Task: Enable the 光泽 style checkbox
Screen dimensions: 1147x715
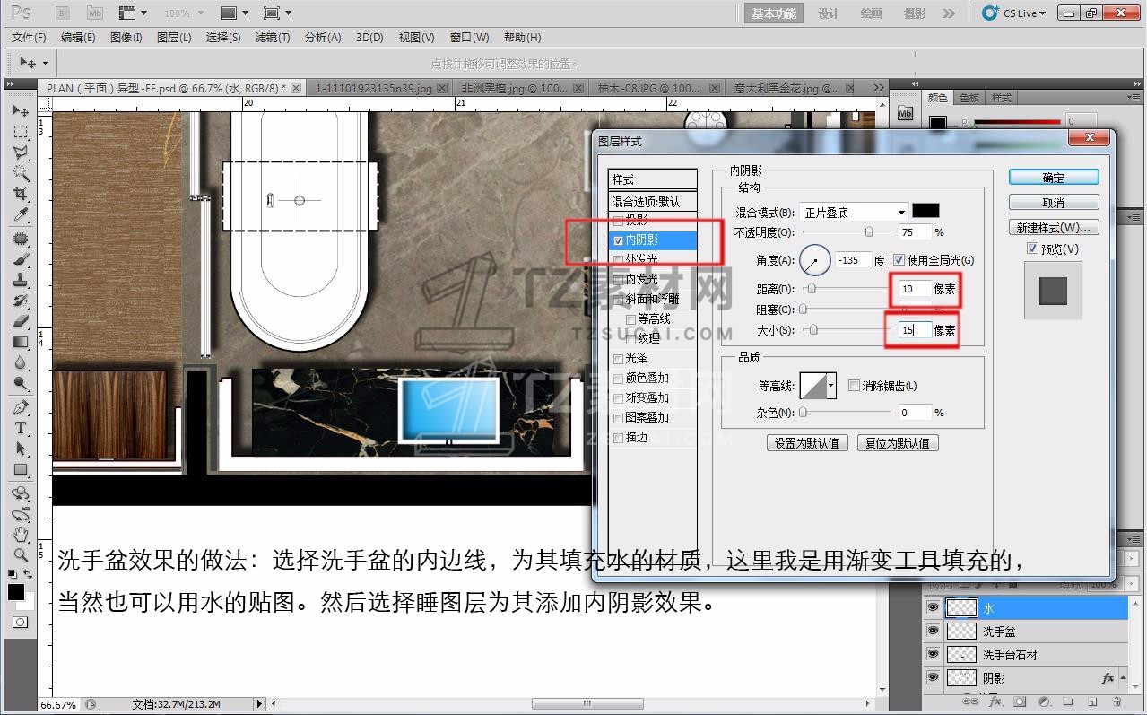Action: click(617, 359)
